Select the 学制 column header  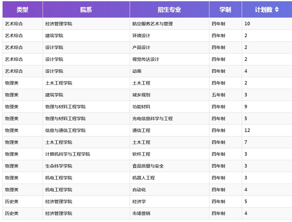point(225,10)
